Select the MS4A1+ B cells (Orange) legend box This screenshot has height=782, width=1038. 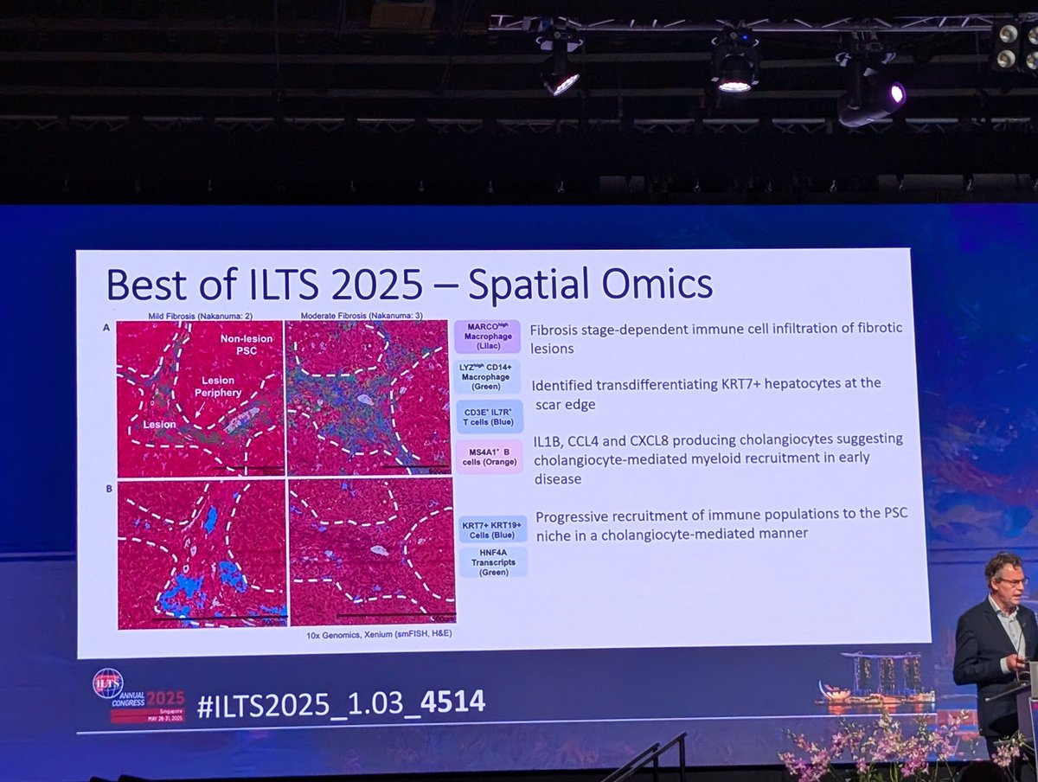click(490, 457)
